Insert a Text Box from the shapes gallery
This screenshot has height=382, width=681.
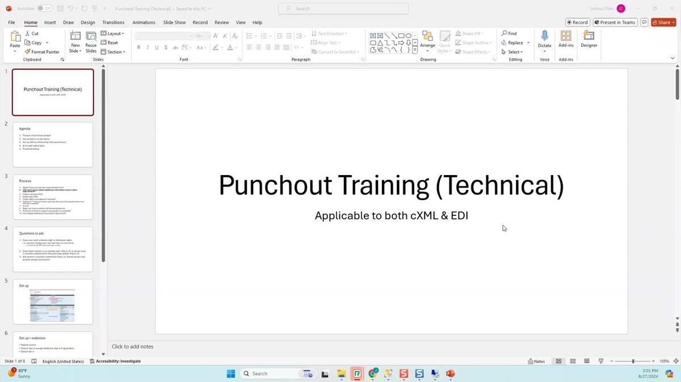pos(373,35)
